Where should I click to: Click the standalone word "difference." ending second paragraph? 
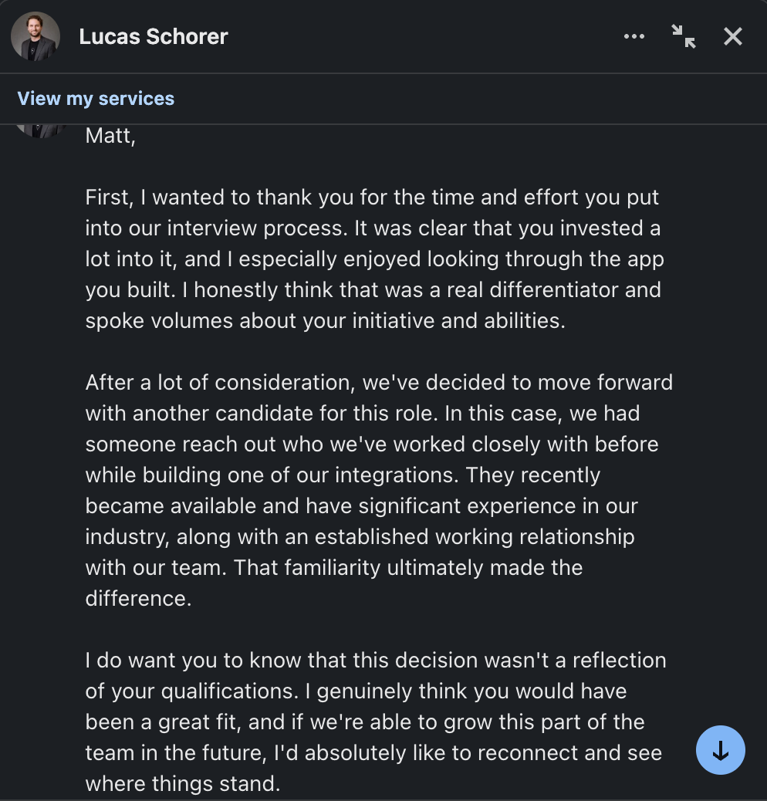point(138,599)
